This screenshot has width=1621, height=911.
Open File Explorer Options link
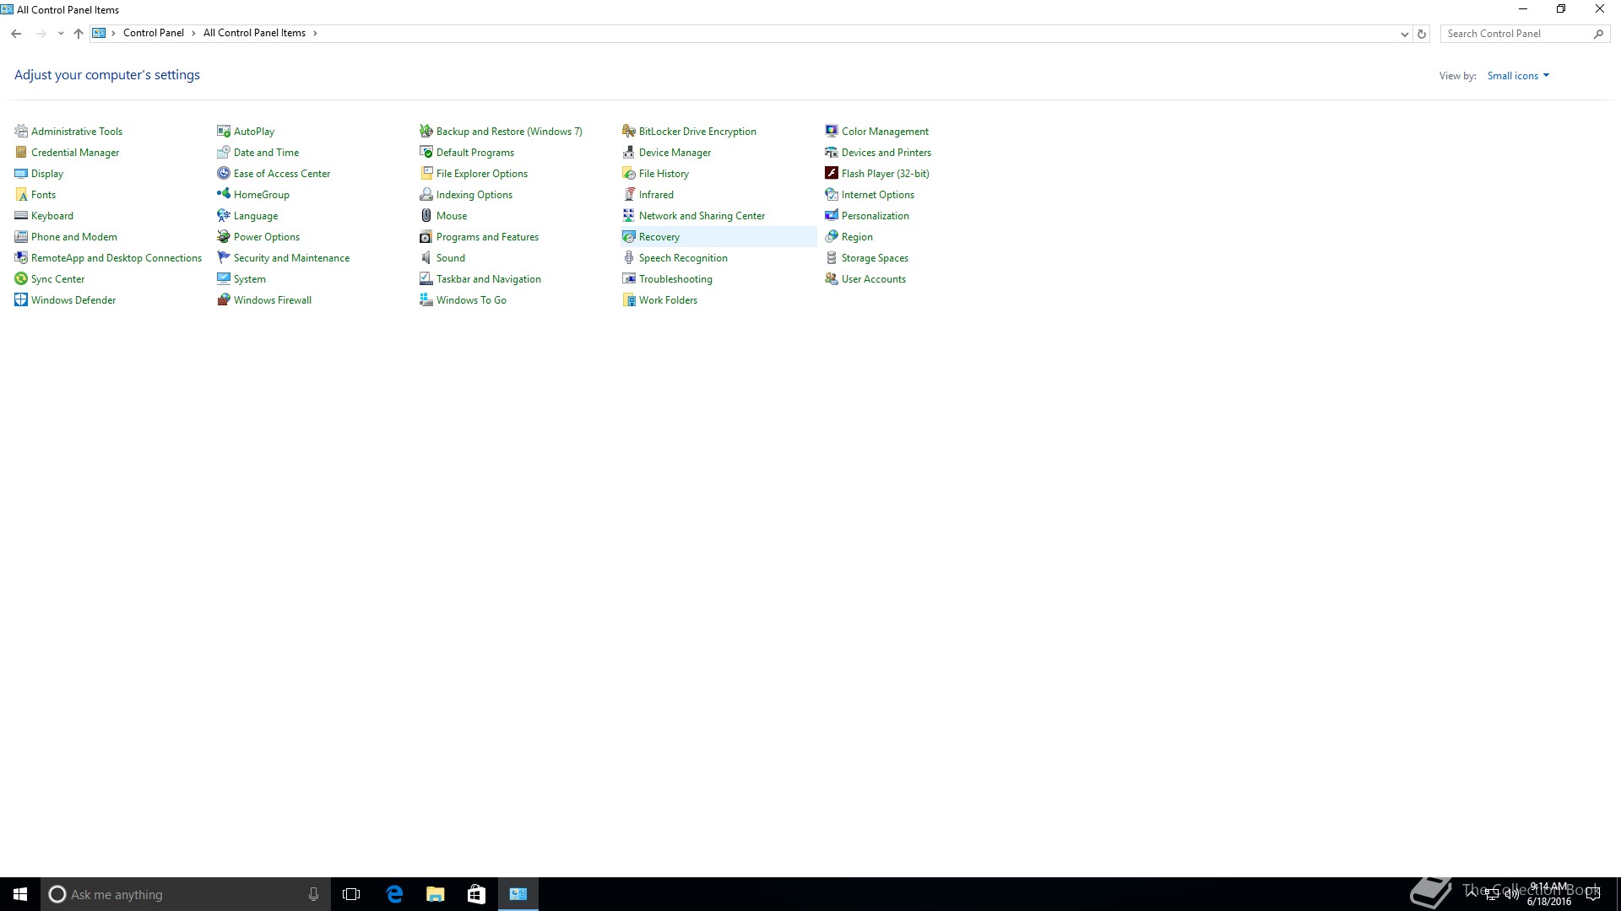(482, 174)
